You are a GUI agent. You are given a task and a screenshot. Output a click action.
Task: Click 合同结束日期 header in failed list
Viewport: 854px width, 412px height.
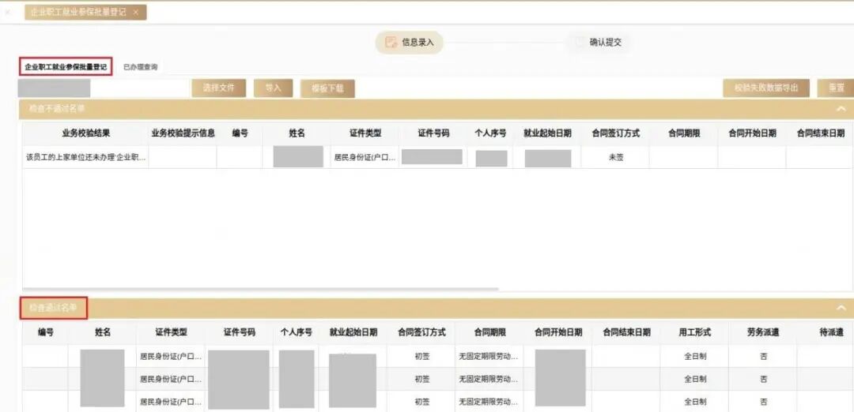point(821,133)
